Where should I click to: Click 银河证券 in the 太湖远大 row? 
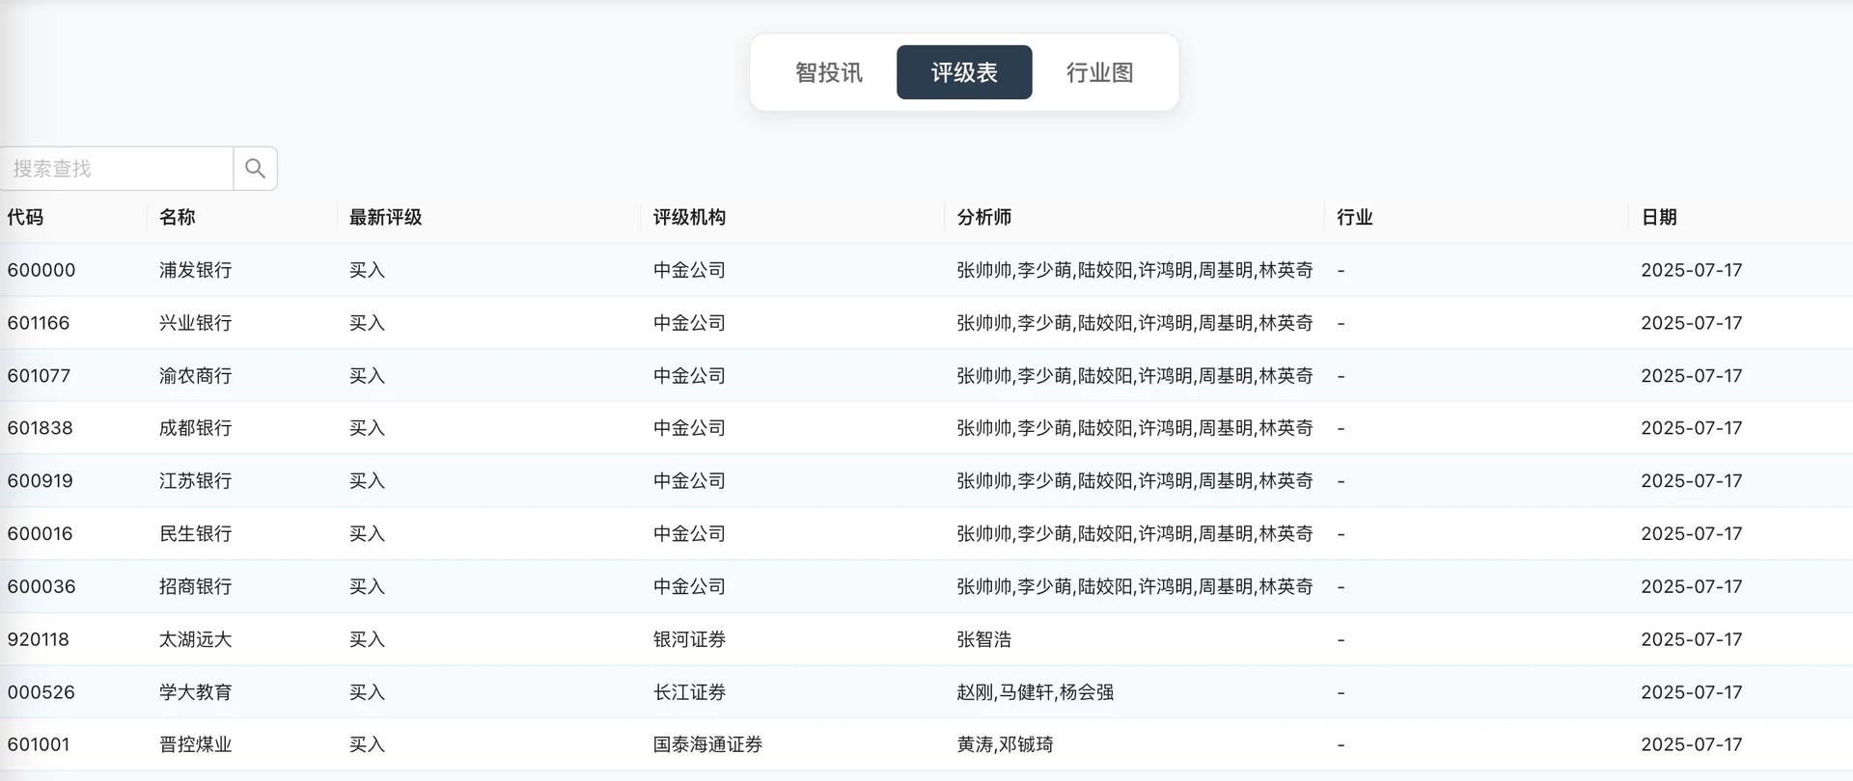689,639
